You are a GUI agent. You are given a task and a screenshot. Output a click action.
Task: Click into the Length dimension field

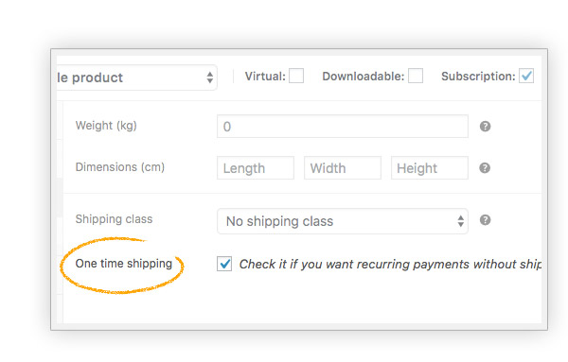(256, 168)
